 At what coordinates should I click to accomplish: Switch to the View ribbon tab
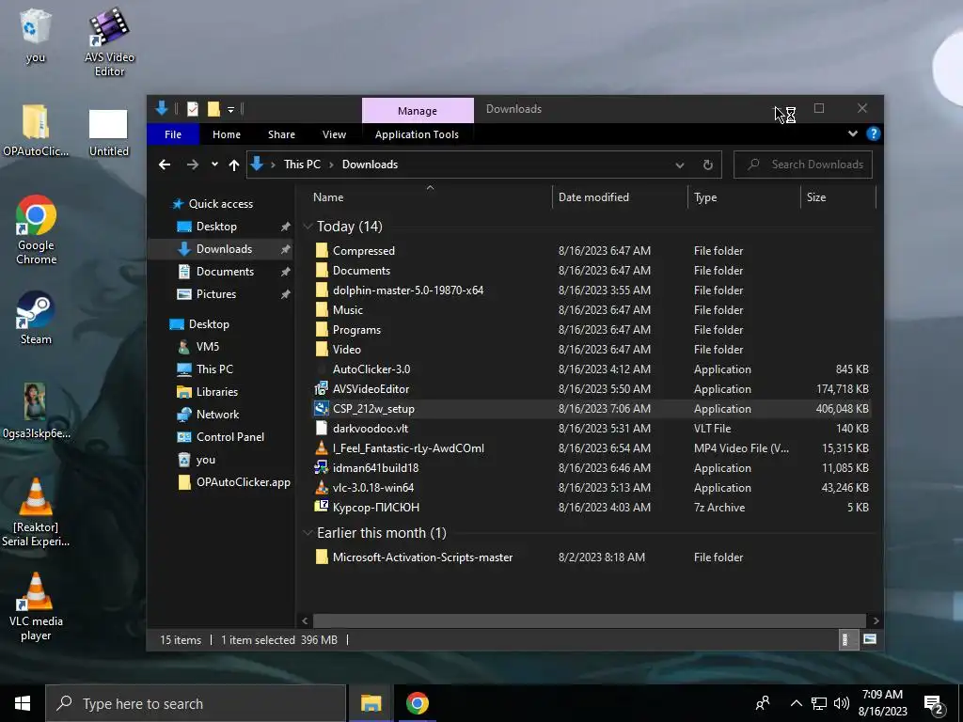point(334,134)
